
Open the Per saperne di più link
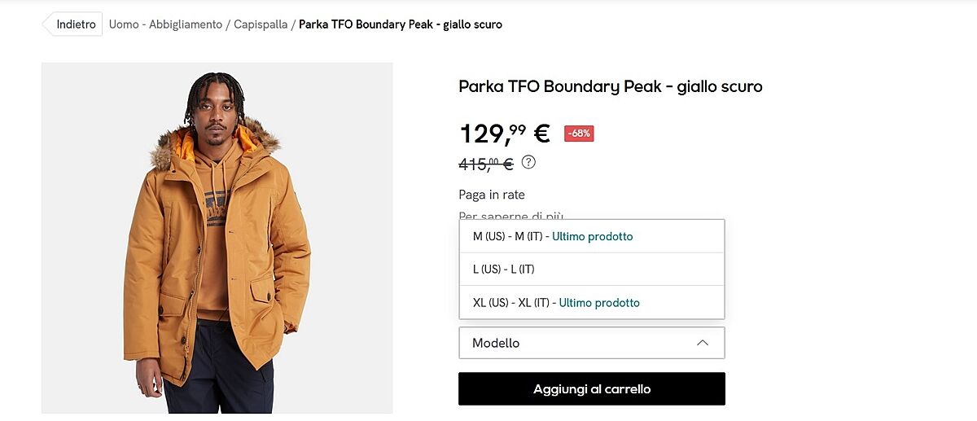(x=510, y=215)
